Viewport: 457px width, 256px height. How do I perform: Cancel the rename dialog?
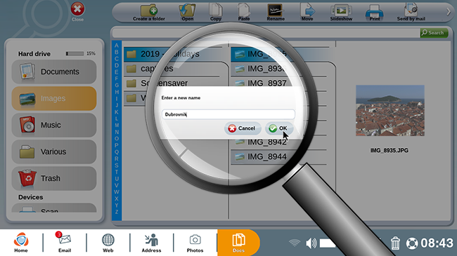click(242, 128)
